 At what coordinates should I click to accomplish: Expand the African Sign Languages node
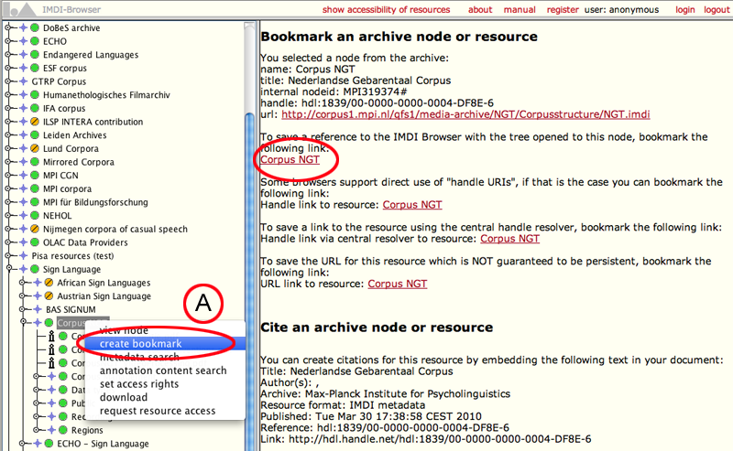[22, 283]
